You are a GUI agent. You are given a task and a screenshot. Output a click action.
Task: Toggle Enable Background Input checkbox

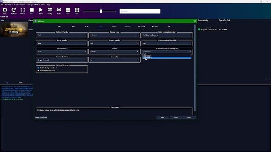click(39, 68)
